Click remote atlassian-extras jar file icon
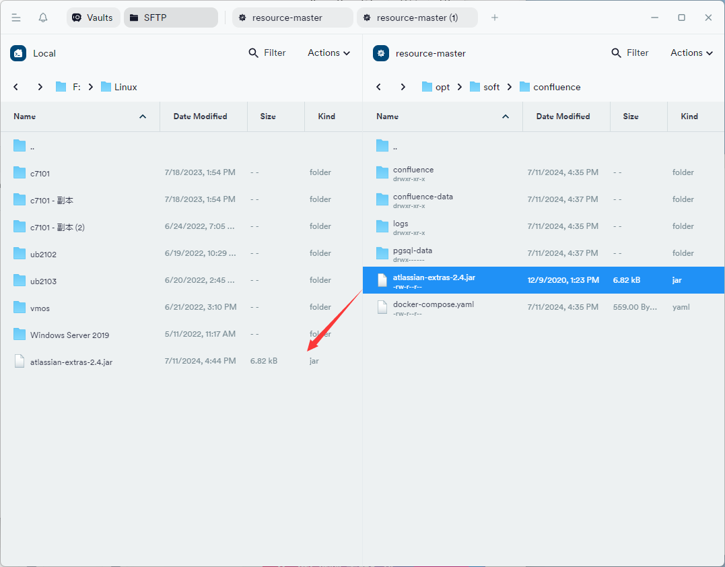Viewport: 725px width, 567px height. tap(382, 280)
